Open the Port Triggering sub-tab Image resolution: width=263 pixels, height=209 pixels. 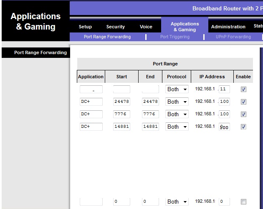coord(174,37)
